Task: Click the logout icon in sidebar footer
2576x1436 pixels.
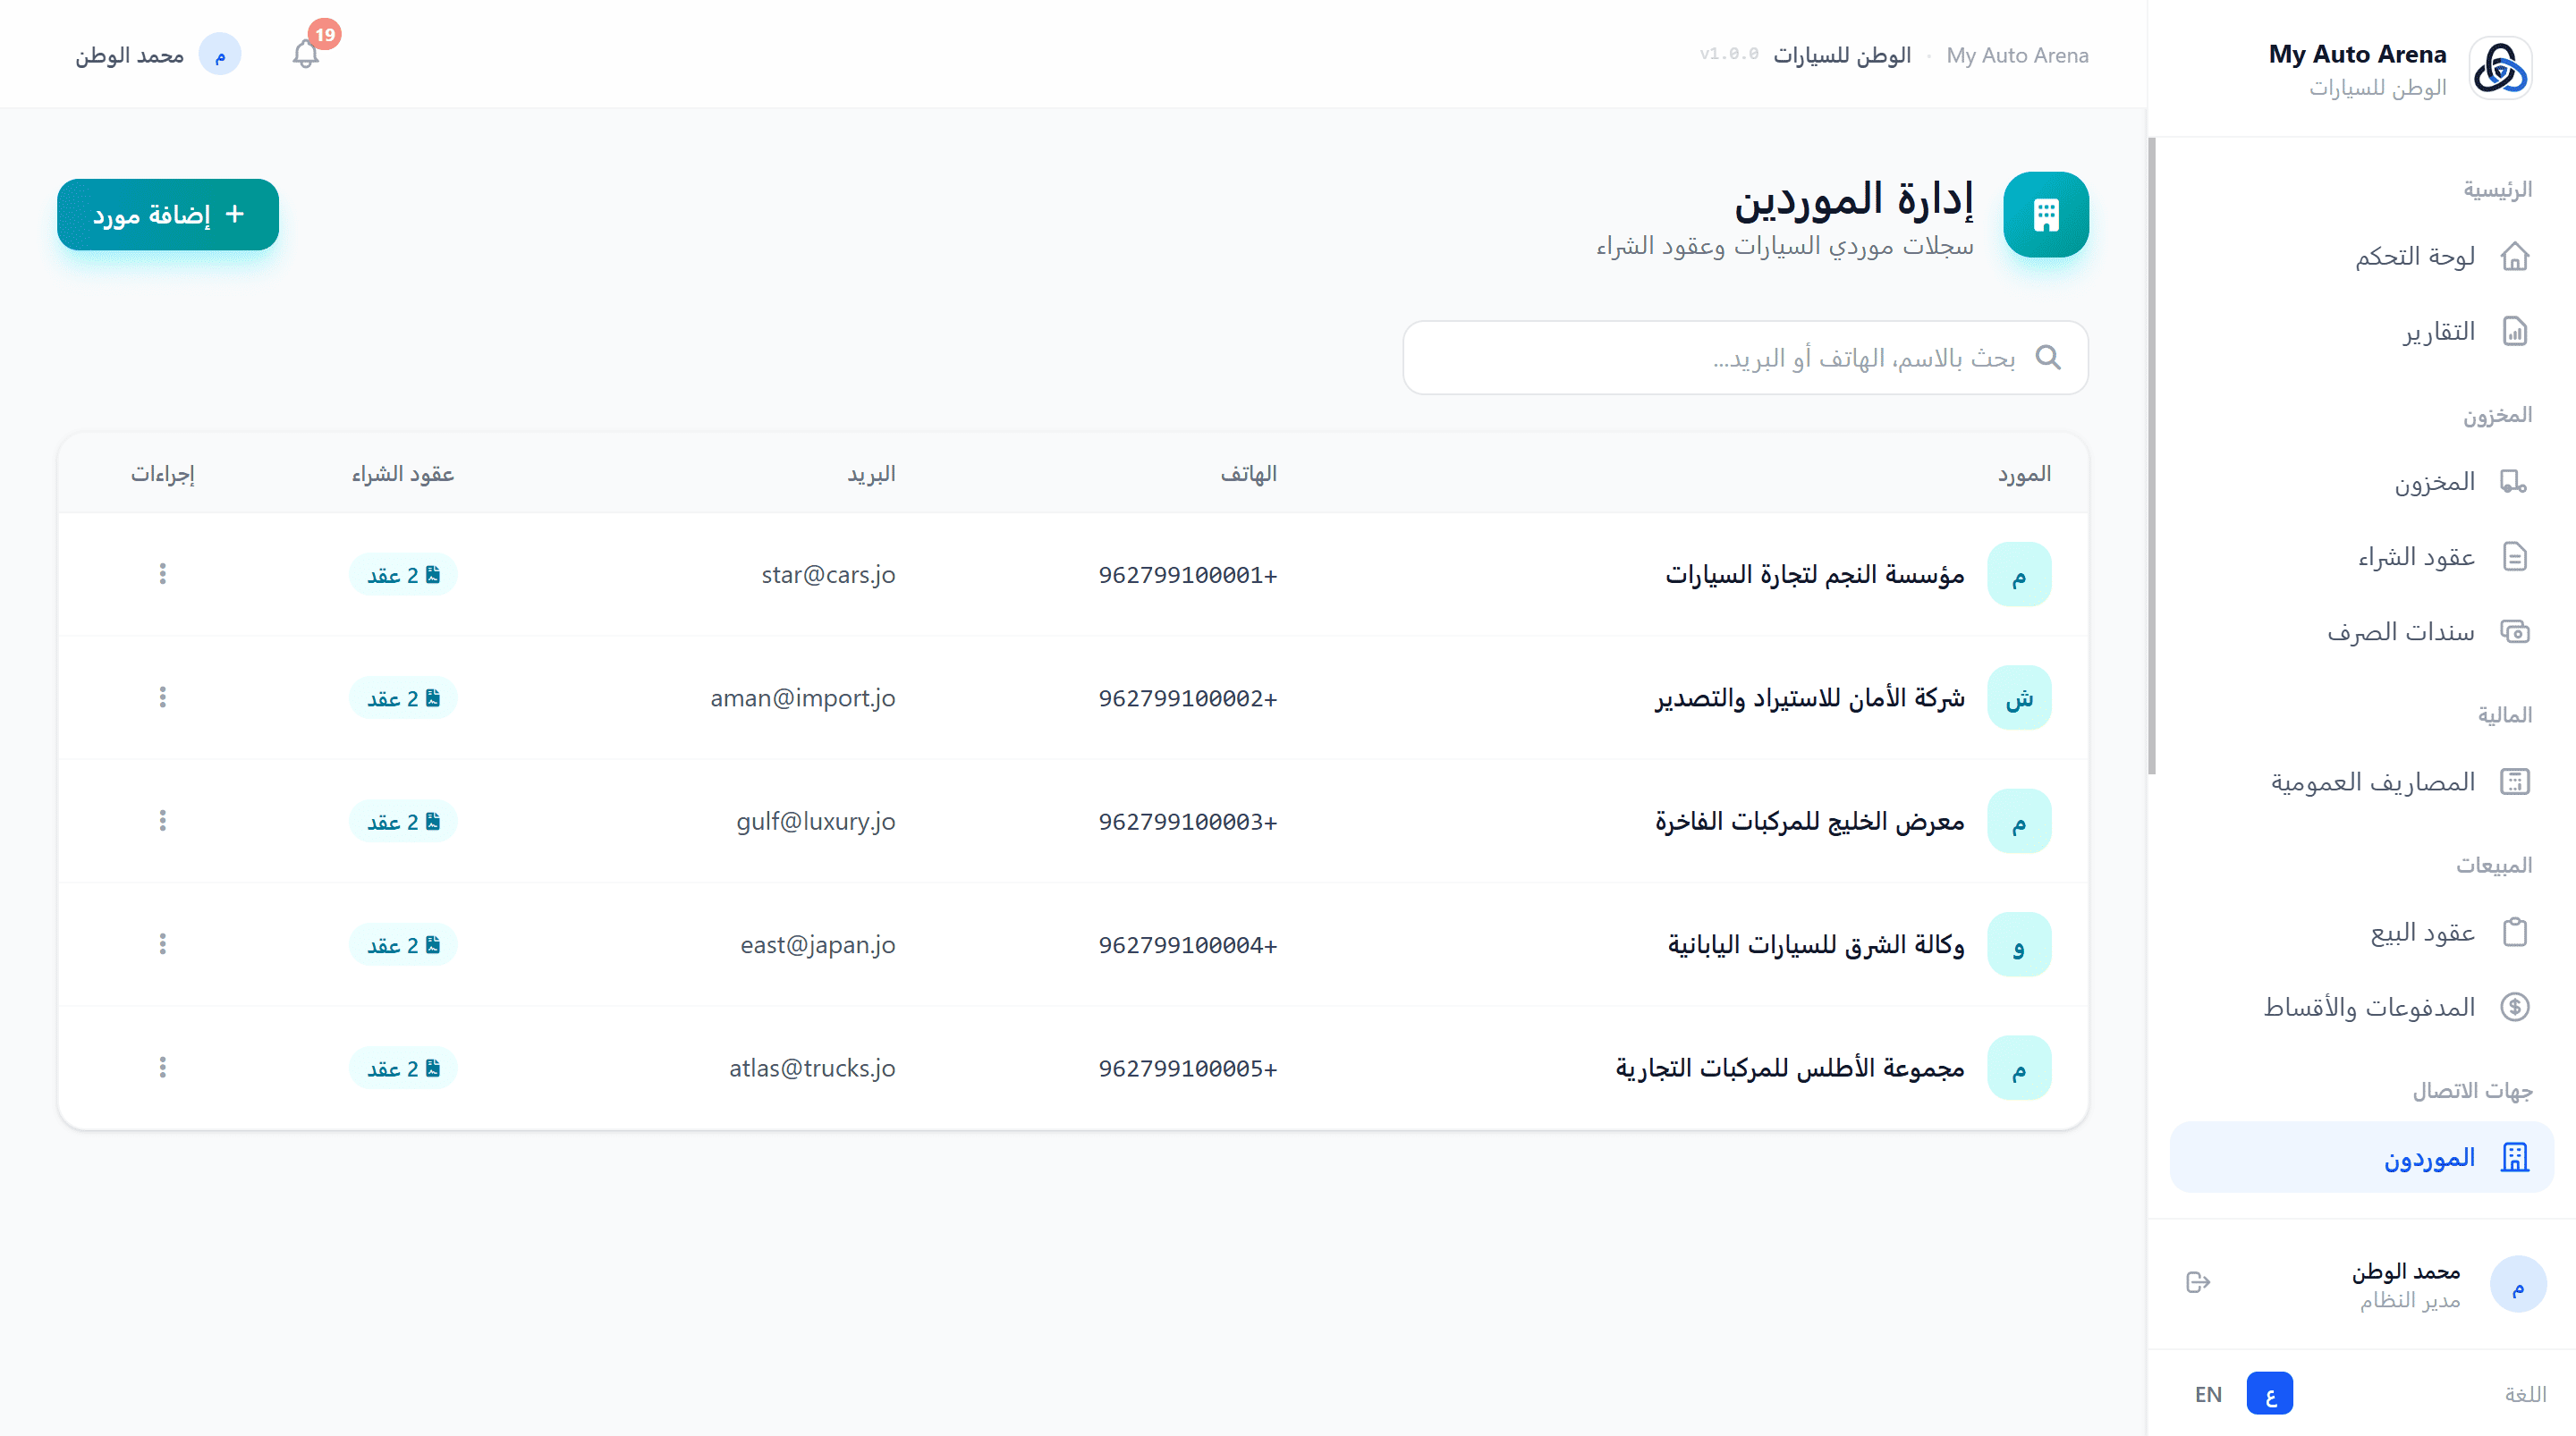Action: 2198,1282
